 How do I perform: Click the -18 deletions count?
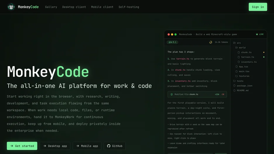click(222, 94)
